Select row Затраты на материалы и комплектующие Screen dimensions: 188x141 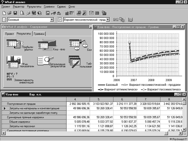[34, 108]
